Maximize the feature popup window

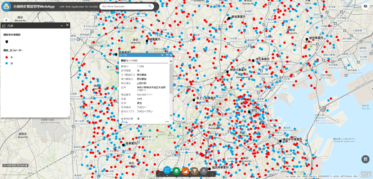[167, 55]
